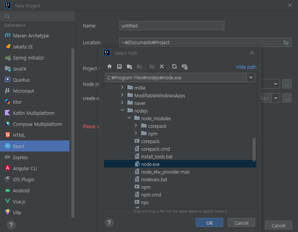Click the desktop directory toolbar icon

[x=119, y=66]
